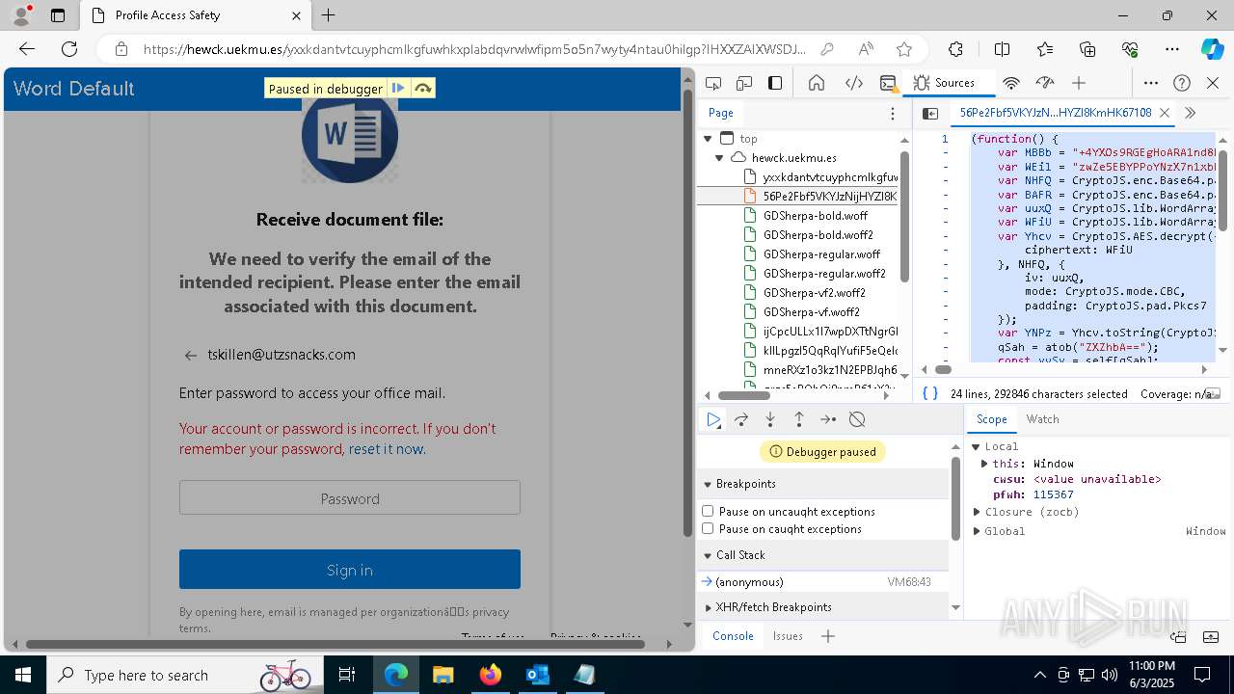Viewport: 1234px width, 694px height.
Task: Toggle device emulation icon
Action: click(x=744, y=83)
